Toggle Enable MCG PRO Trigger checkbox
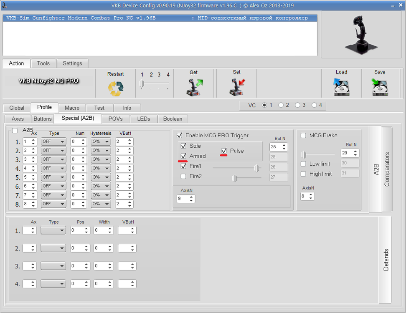This screenshot has width=406, height=313. tap(179, 135)
